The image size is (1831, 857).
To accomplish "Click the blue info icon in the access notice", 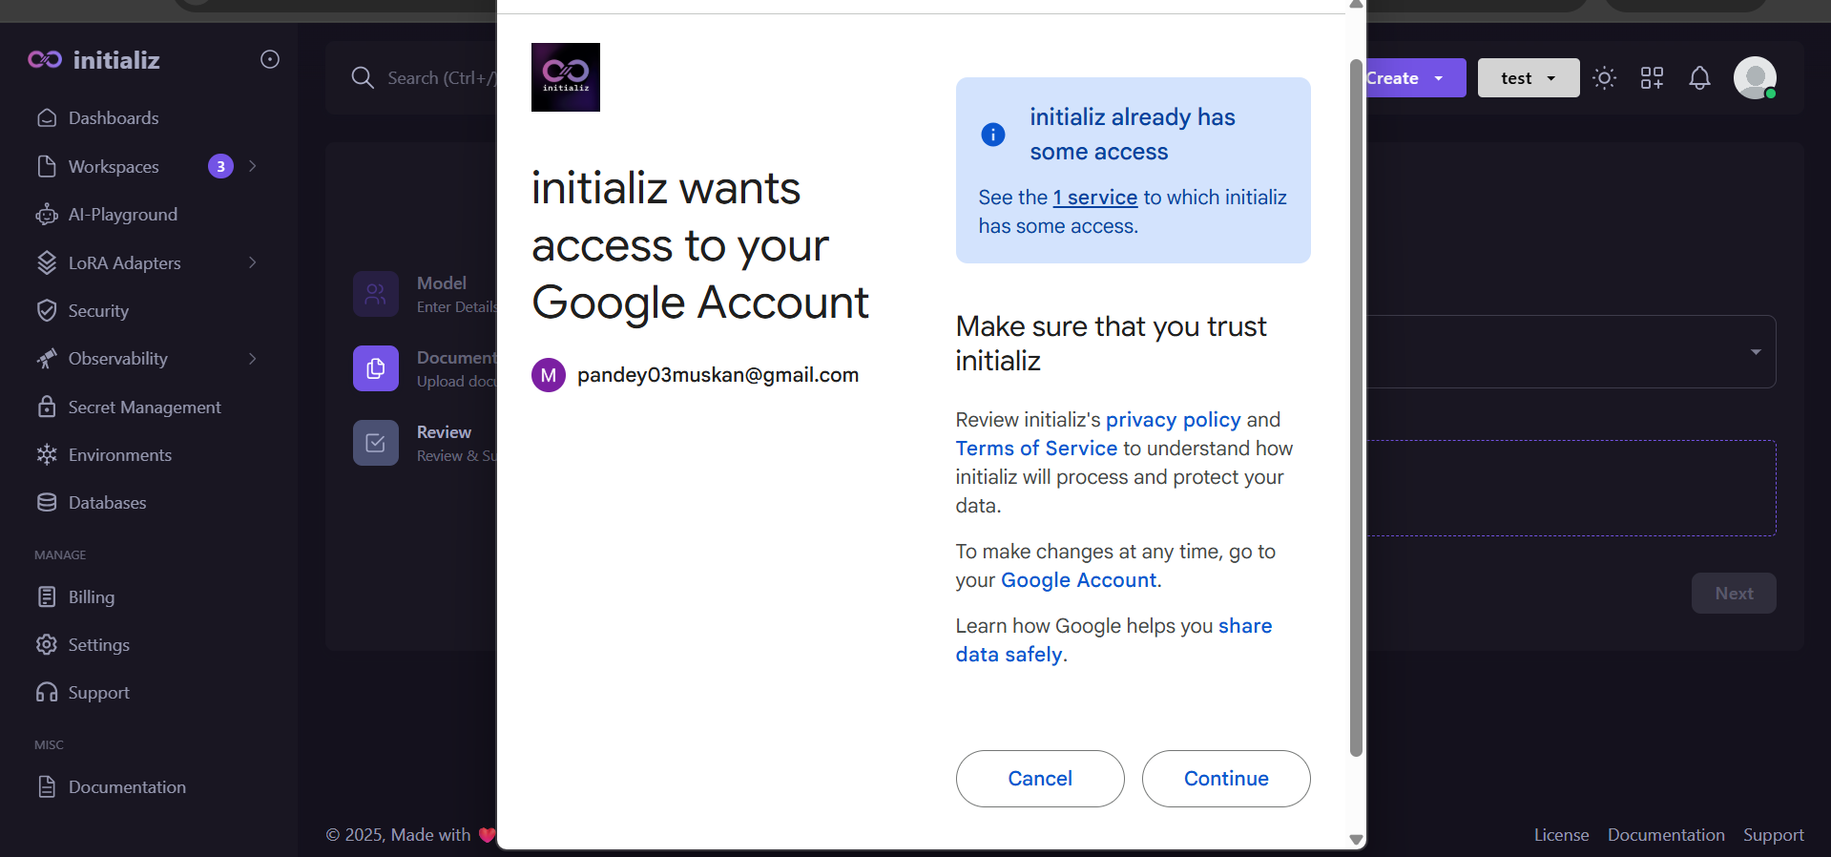I will tap(992, 135).
